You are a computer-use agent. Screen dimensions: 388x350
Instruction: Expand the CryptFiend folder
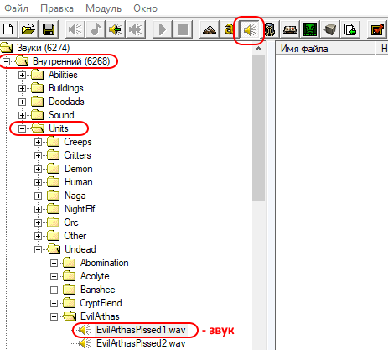click(54, 303)
